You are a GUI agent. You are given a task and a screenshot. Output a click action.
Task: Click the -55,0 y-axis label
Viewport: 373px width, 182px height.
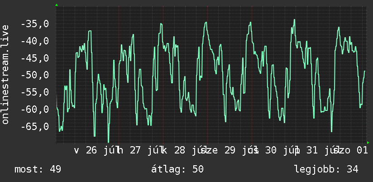tap(35, 92)
